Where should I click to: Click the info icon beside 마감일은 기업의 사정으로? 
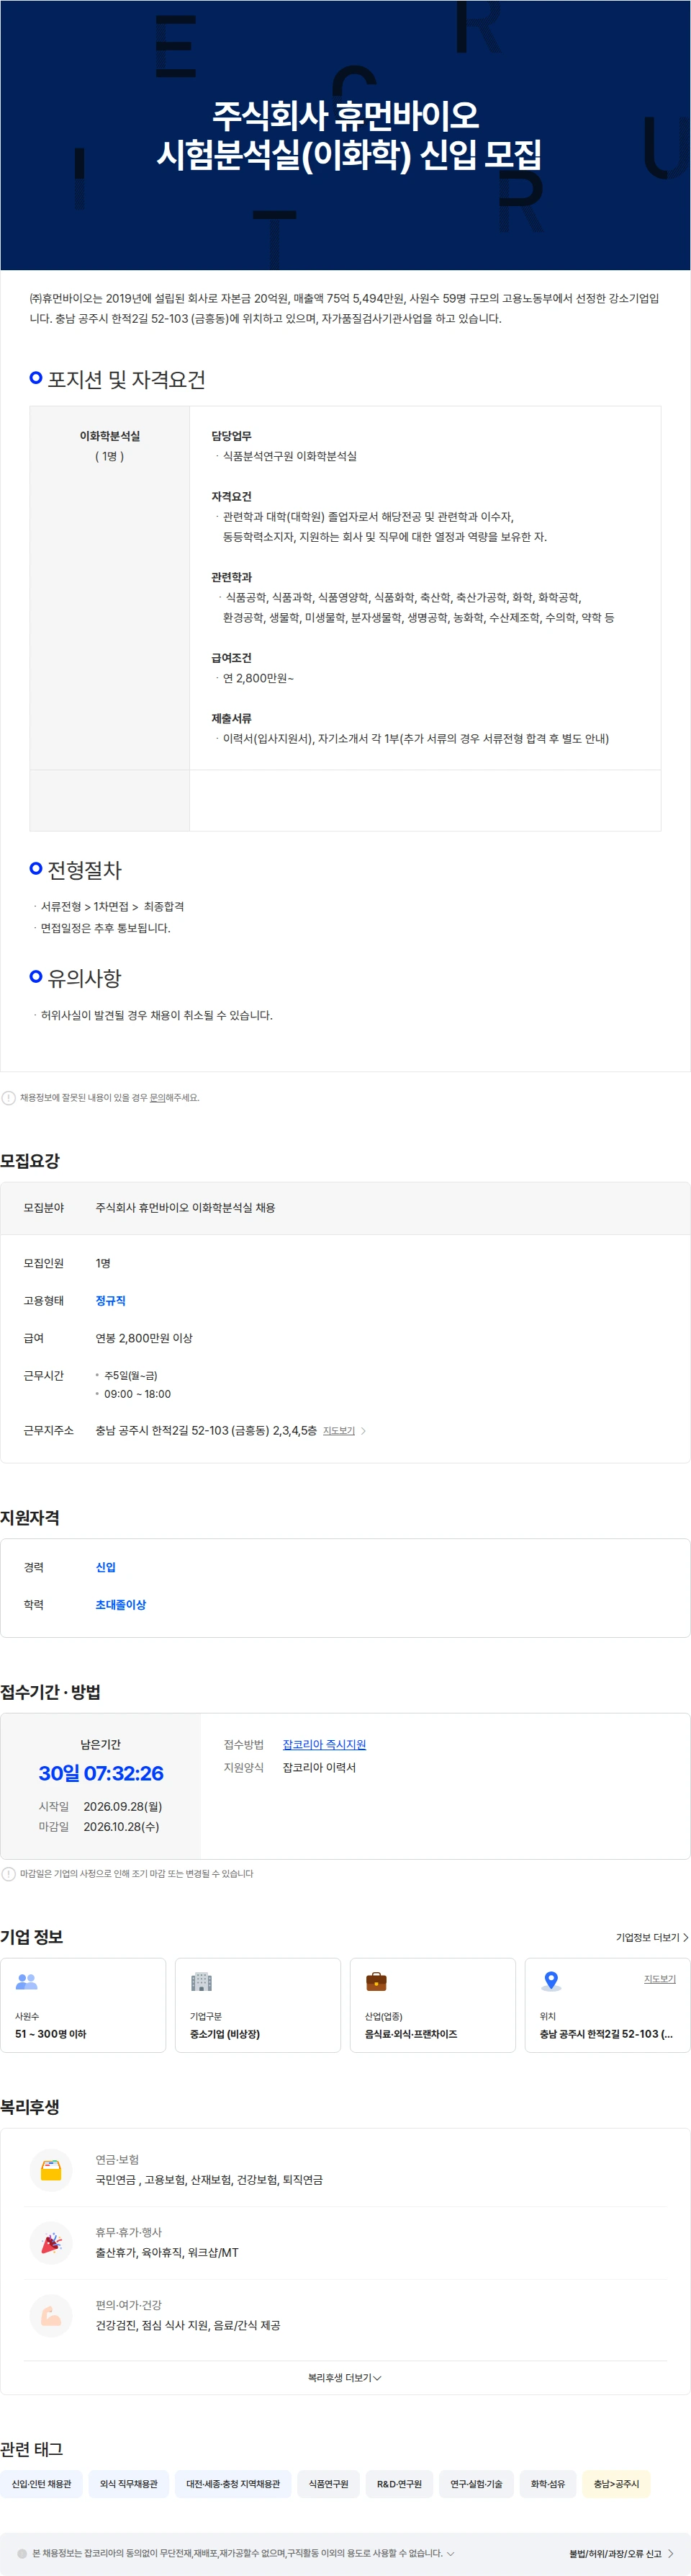click(x=8, y=1874)
